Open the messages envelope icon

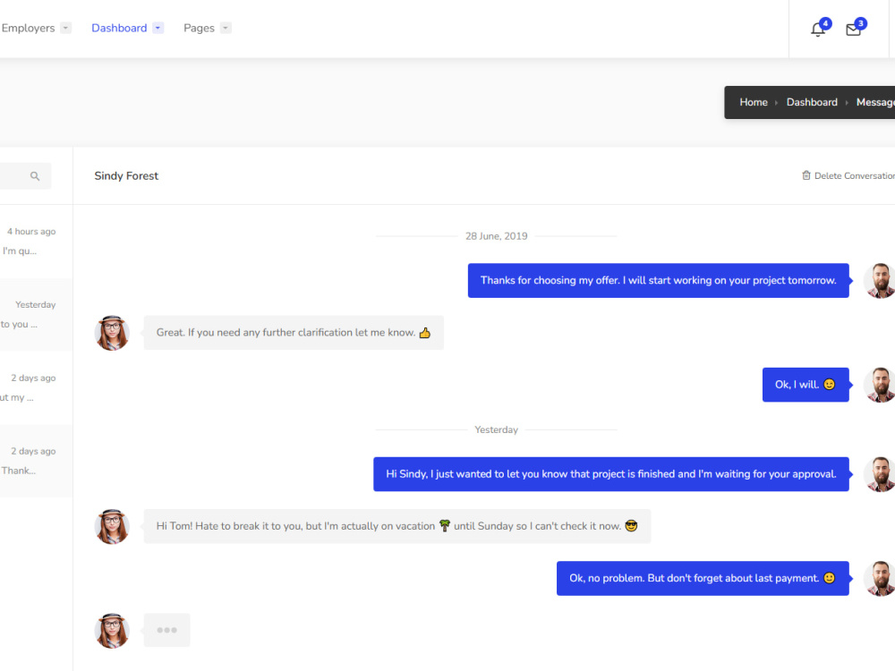tap(853, 30)
